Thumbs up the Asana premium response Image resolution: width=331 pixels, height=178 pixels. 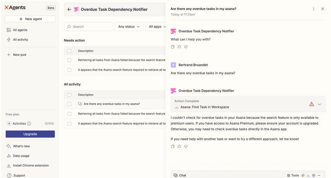click(179, 146)
